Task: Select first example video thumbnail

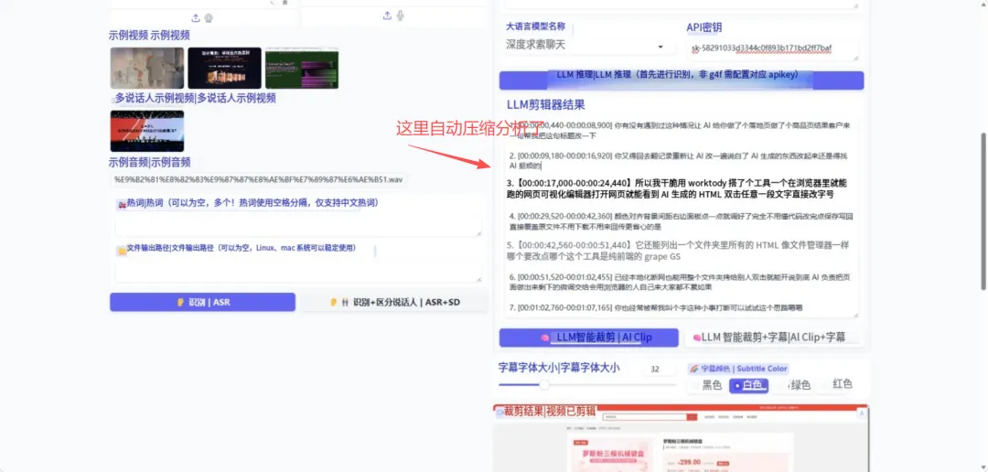Action: [146, 68]
